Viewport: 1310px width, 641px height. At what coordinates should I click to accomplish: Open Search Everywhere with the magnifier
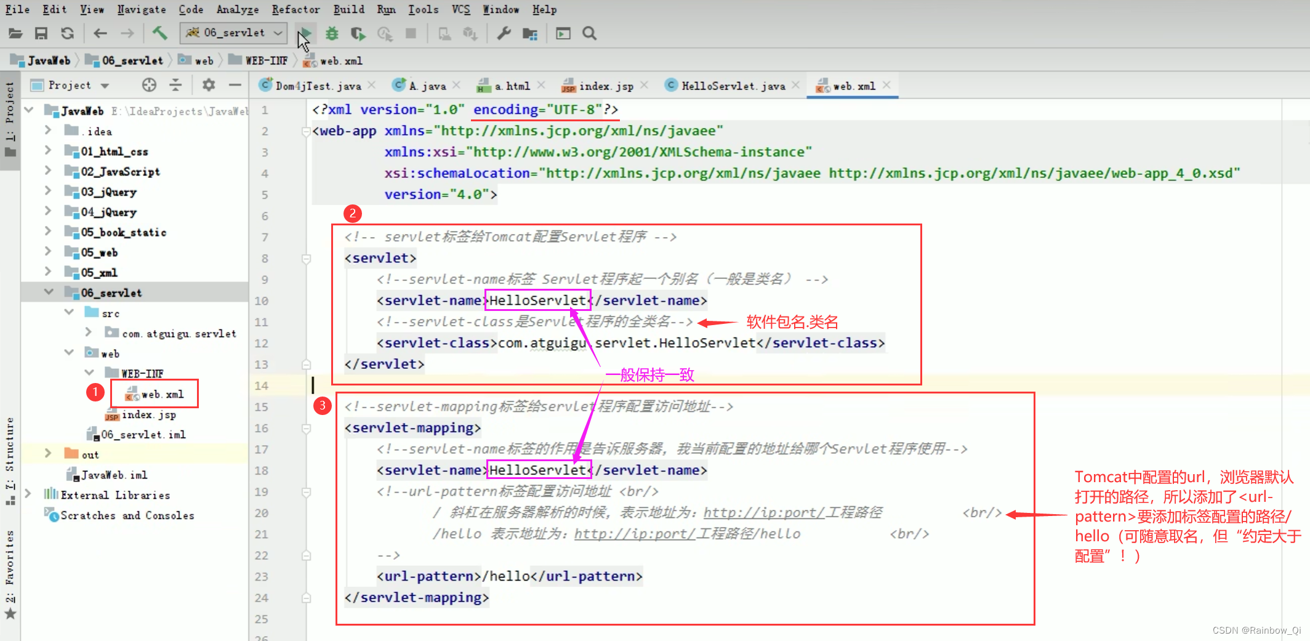pos(589,33)
